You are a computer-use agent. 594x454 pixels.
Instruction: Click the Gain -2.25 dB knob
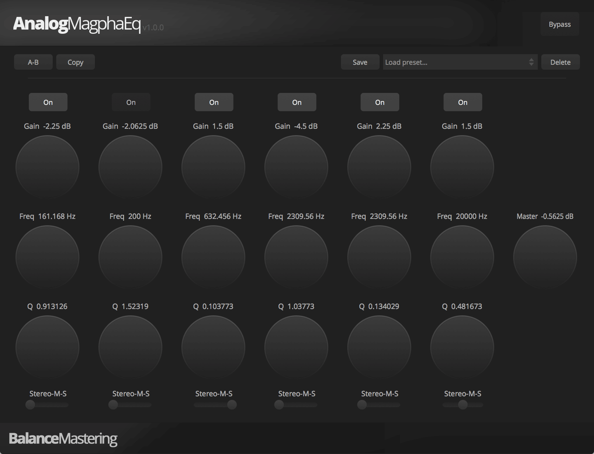pos(47,167)
